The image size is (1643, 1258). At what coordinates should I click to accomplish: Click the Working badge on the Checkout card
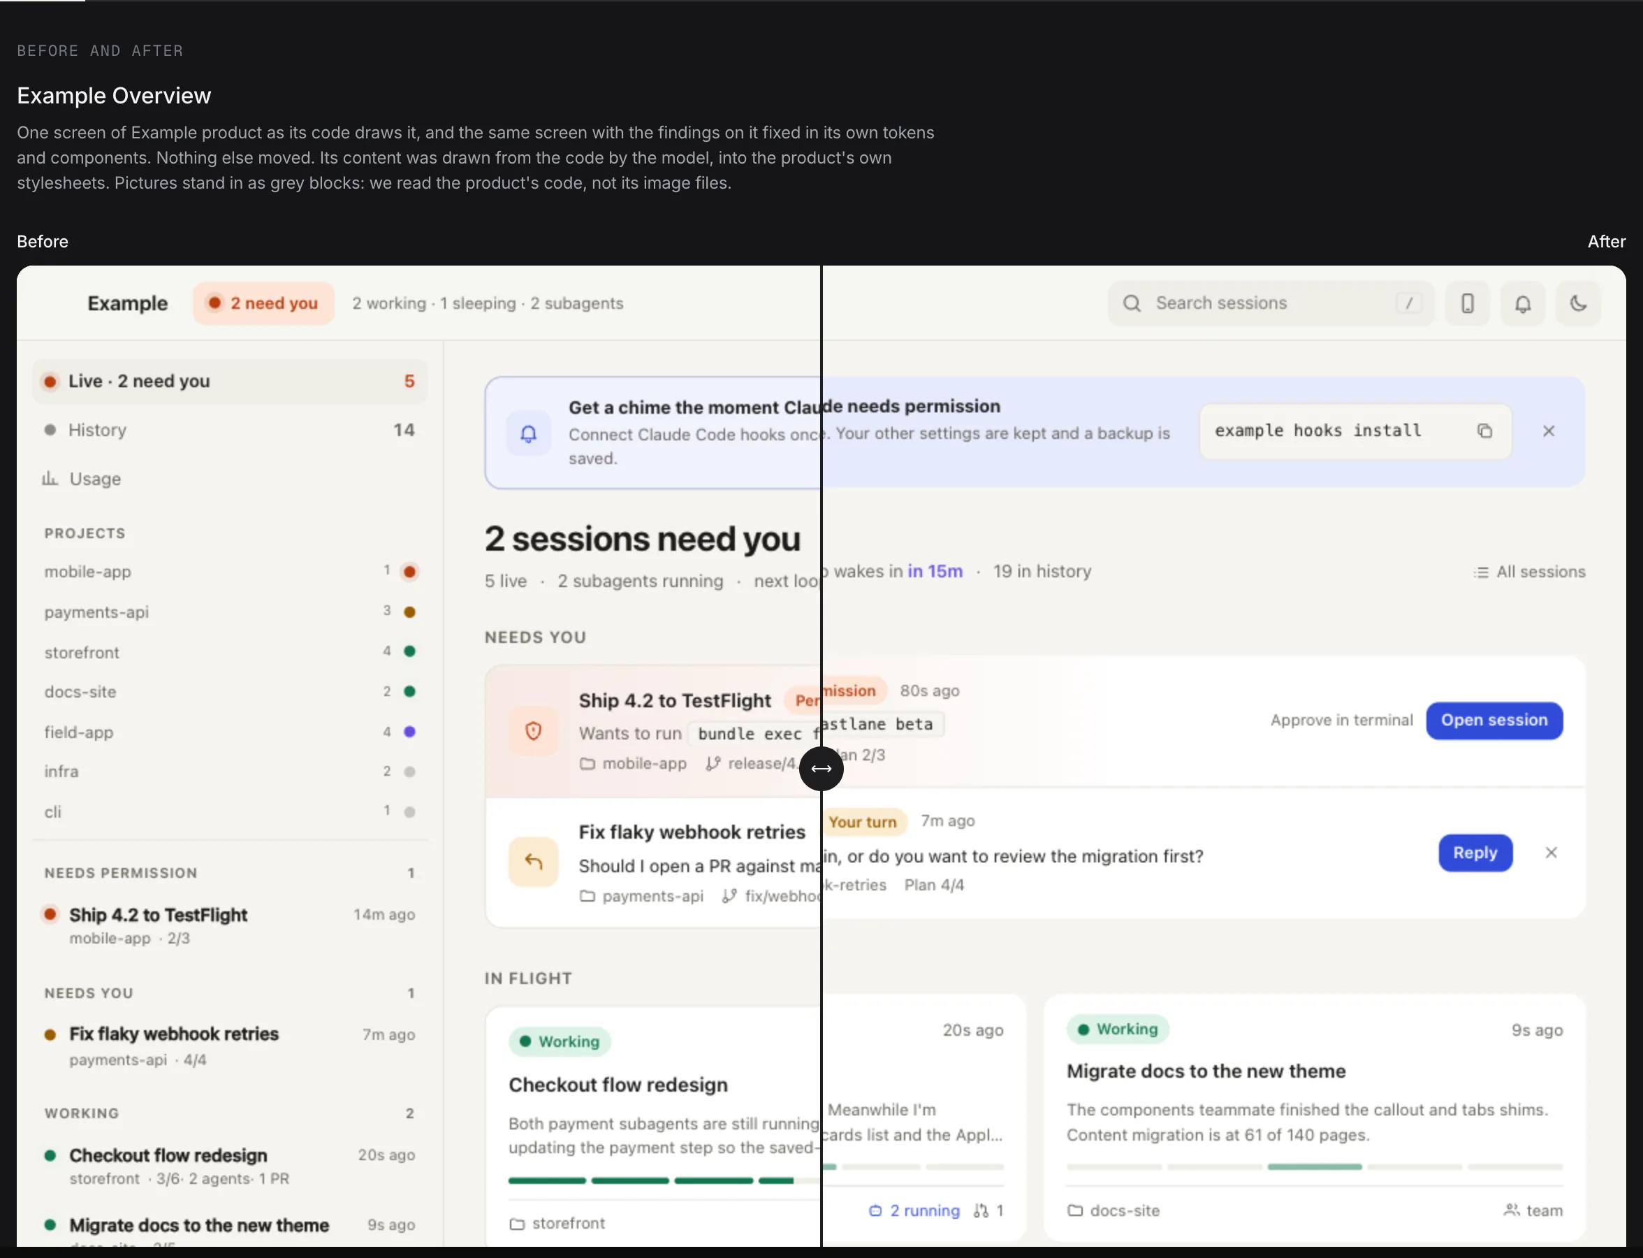pos(560,1041)
